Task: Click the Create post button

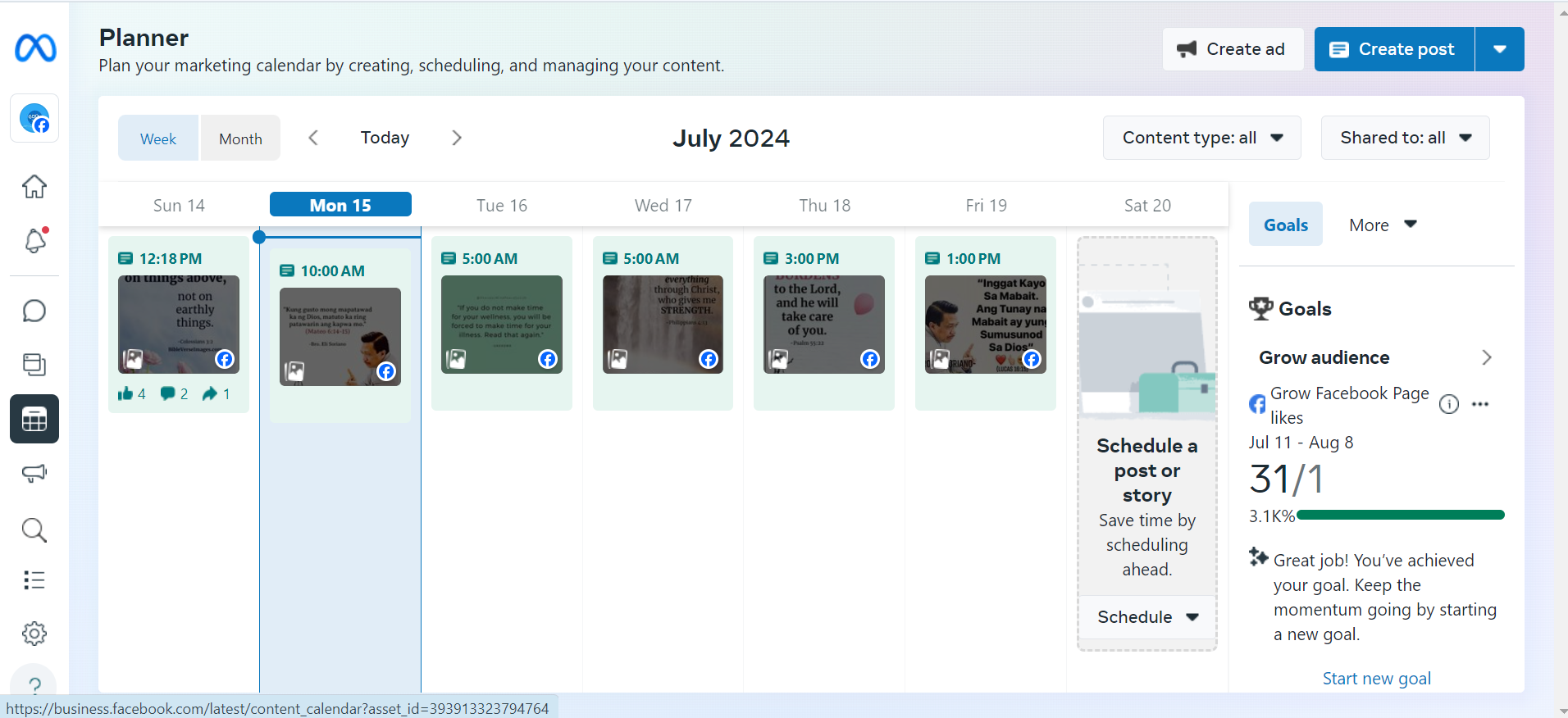Action: tap(1394, 49)
